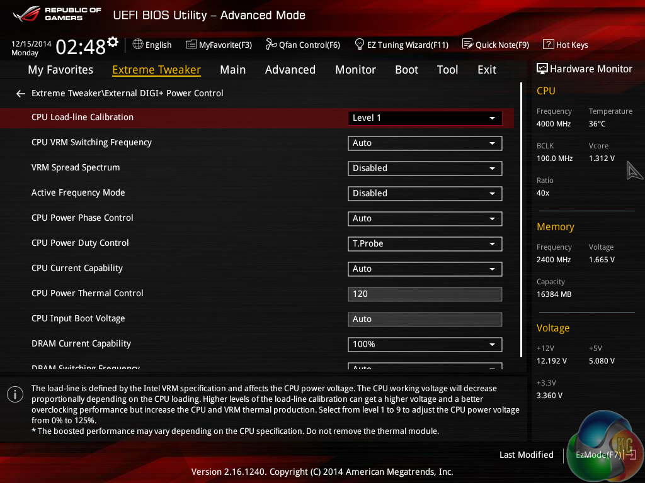Select the VRM Spread Spectrum label
645x483 pixels.
click(76, 167)
